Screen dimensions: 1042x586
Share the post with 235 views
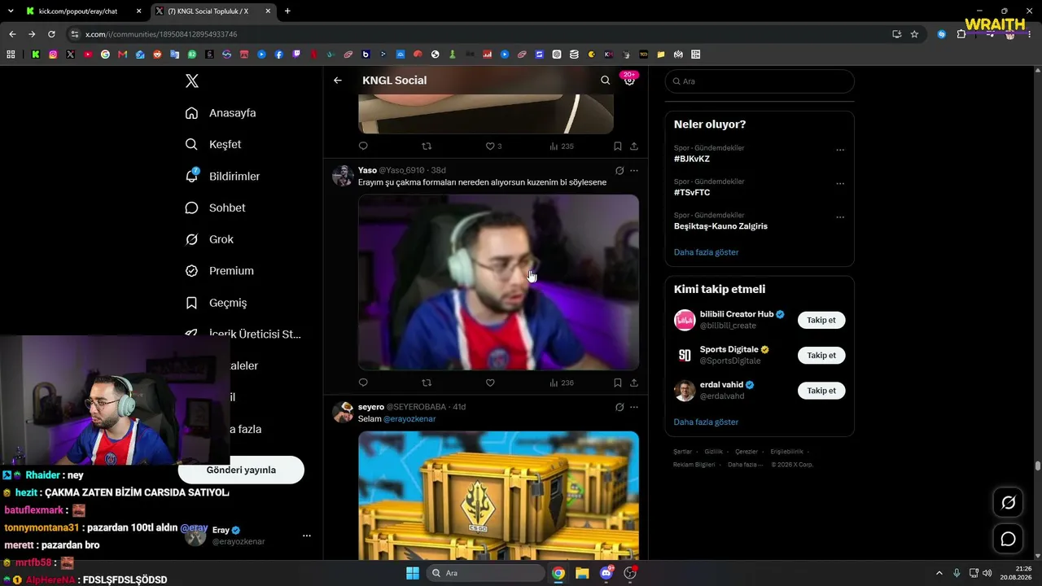(634, 146)
